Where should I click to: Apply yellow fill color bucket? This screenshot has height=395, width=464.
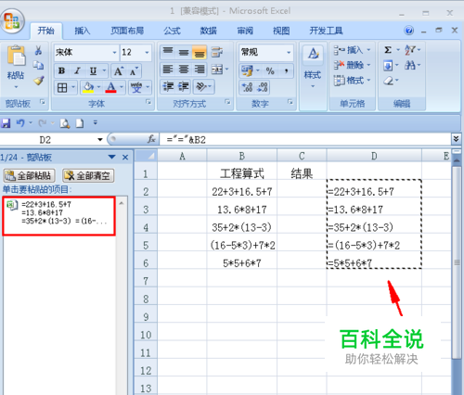click(x=88, y=87)
